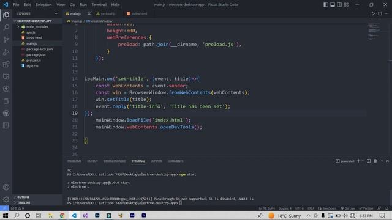Screen dimensions: 392x220
Task: Open remote window indicator in status bar
Action: 4,208
